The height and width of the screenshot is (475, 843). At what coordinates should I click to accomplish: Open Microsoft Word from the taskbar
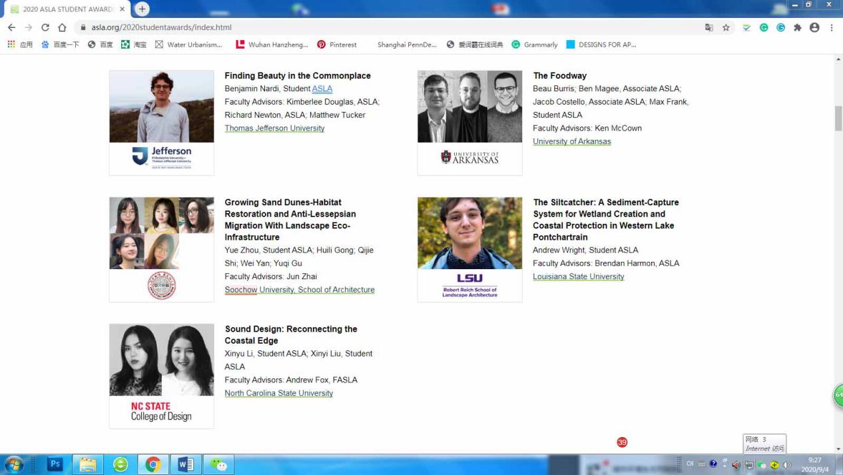pyautogui.click(x=185, y=464)
